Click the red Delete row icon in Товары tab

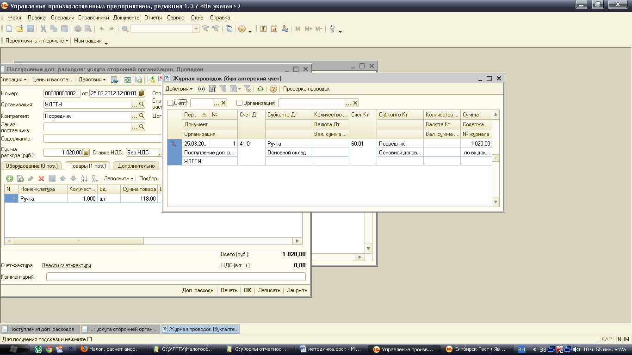point(41,178)
